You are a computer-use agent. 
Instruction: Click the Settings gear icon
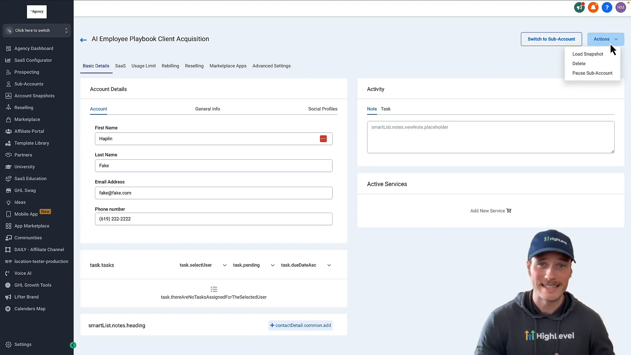[x=9, y=344]
